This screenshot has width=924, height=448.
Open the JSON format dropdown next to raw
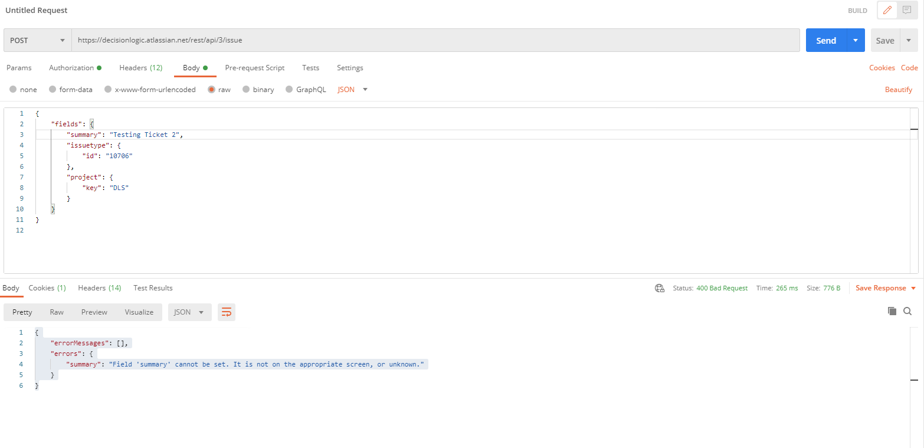click(350, 89)
